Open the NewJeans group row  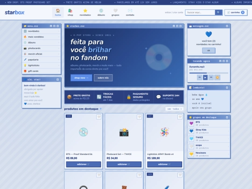209,154
